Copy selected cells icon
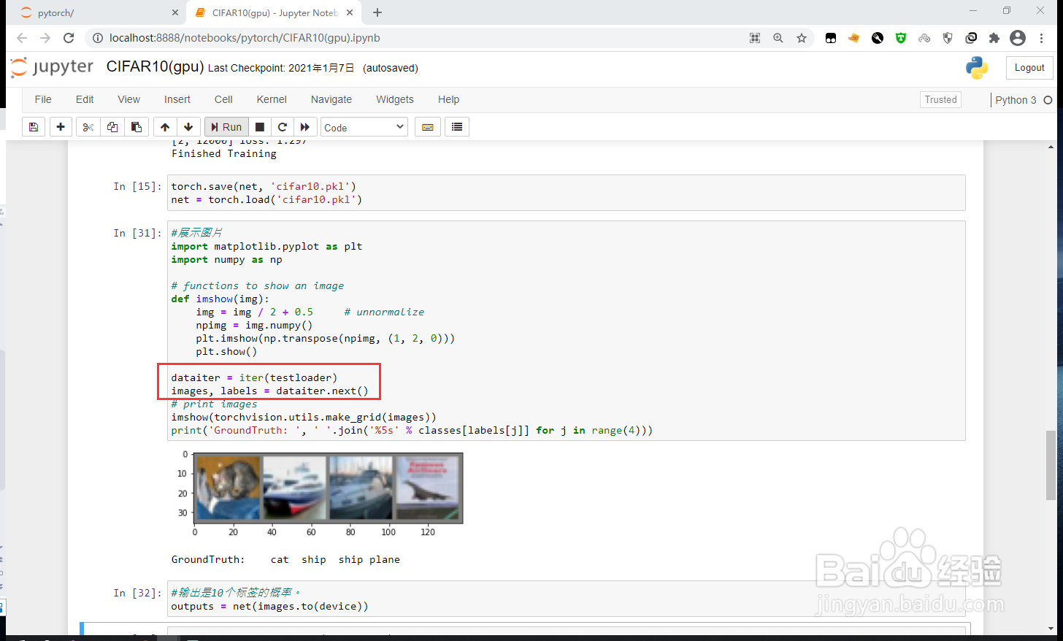This screenshot has height=641, width=1063. (112, 127)
